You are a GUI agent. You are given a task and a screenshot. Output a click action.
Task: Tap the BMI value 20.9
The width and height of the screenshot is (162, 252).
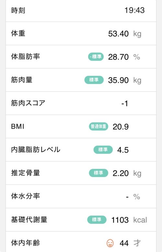click(x=121, y=127)
